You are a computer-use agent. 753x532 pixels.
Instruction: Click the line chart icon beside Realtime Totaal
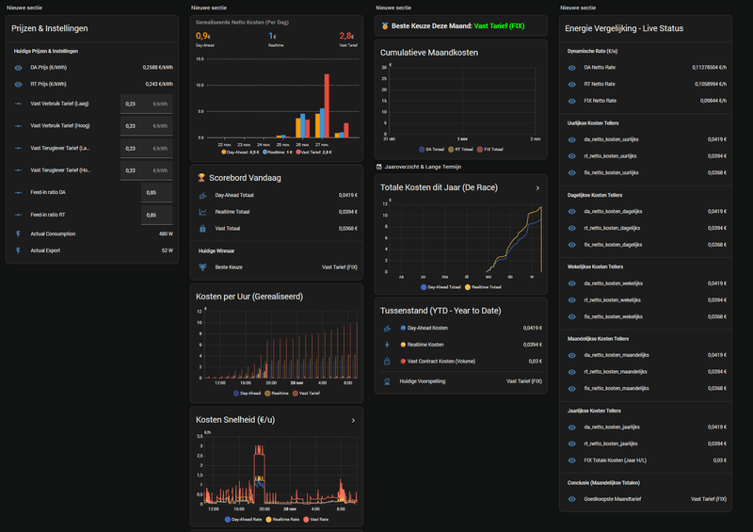pos(202,212)
